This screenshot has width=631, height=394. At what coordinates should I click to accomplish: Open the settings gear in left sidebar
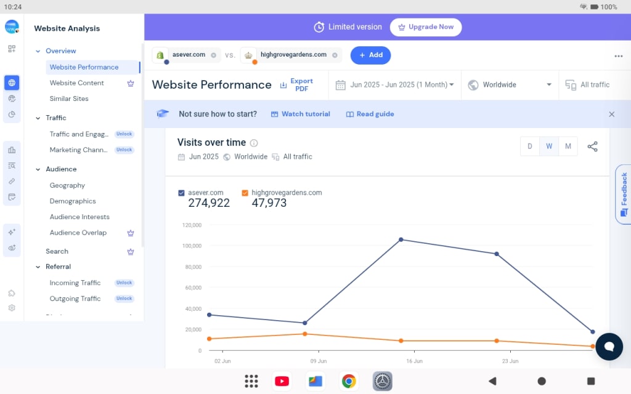point(12,308)
